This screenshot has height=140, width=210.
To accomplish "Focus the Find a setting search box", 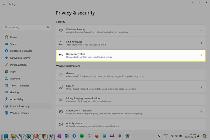I will 27,27.
